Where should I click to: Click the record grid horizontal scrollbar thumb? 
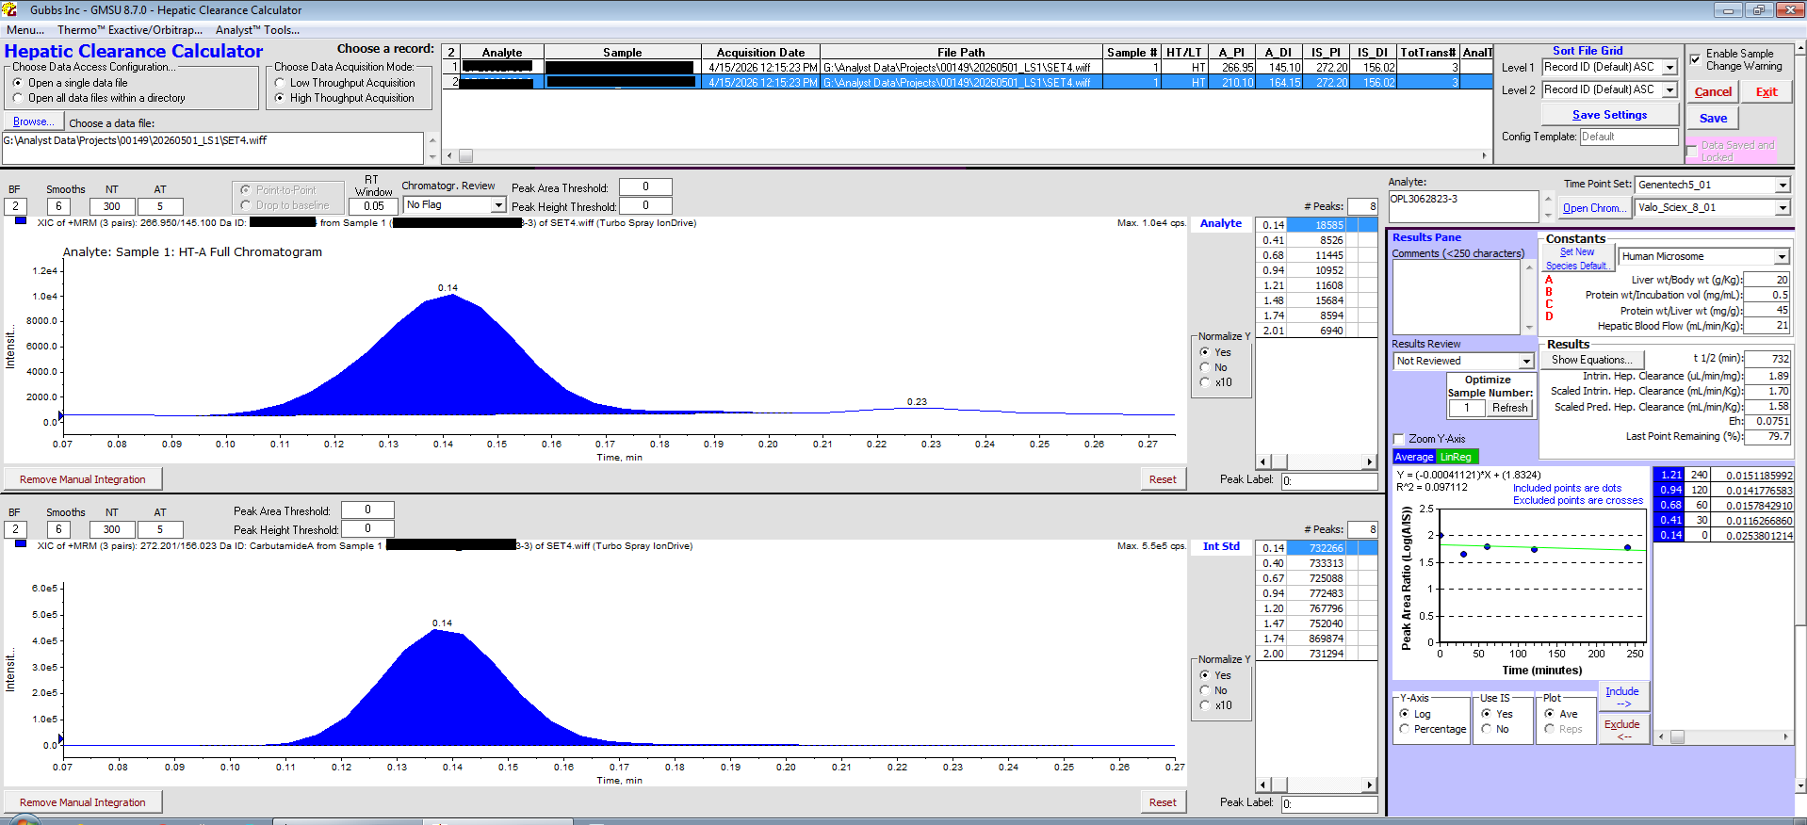click(466, 156)
